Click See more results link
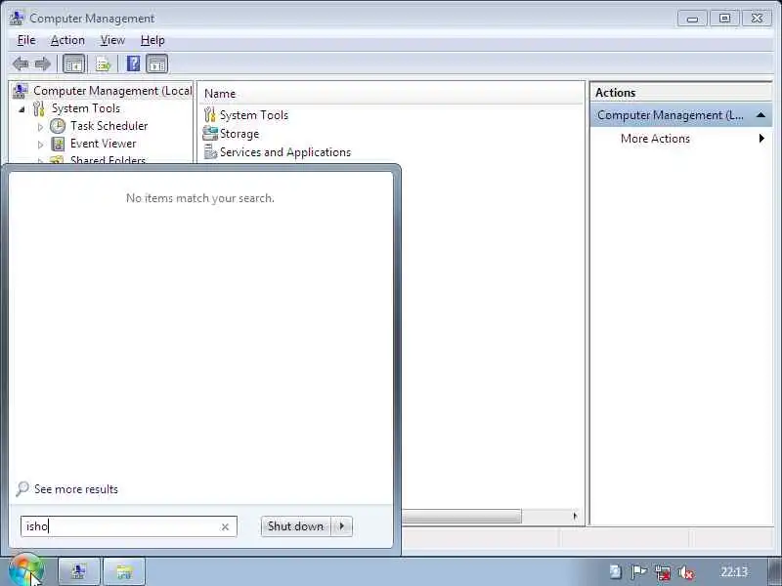 pos(76,489)
